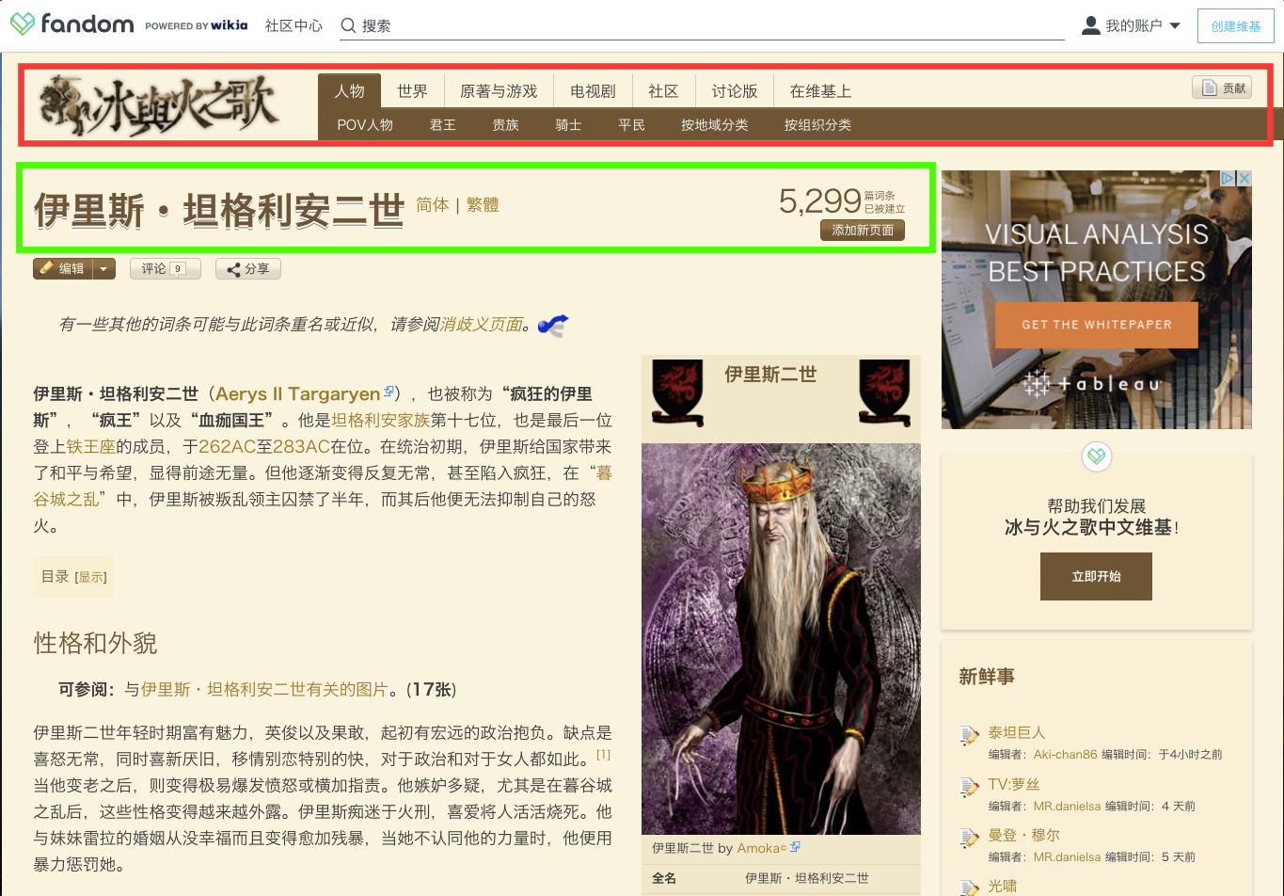Select the 社区 tab
Screen dimensions: 1284x896
pos(663,91)
